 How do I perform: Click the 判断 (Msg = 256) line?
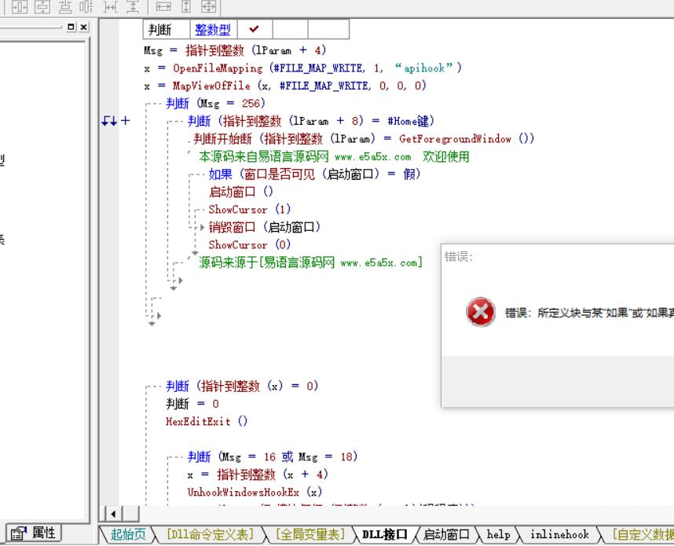point(215,103)
